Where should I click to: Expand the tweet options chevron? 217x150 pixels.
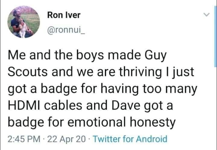tap(206, 14)
